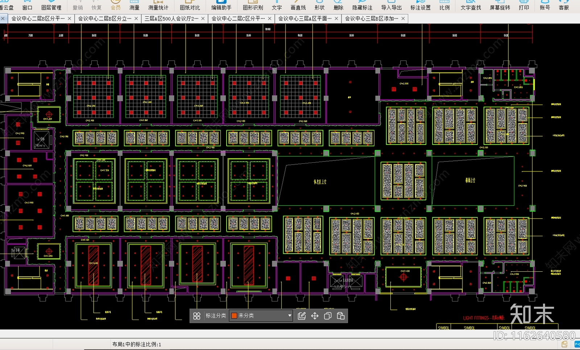Close tab 会议中心二层B区分立…
Viewport: 580px width, 350px height.
(136, 18)
